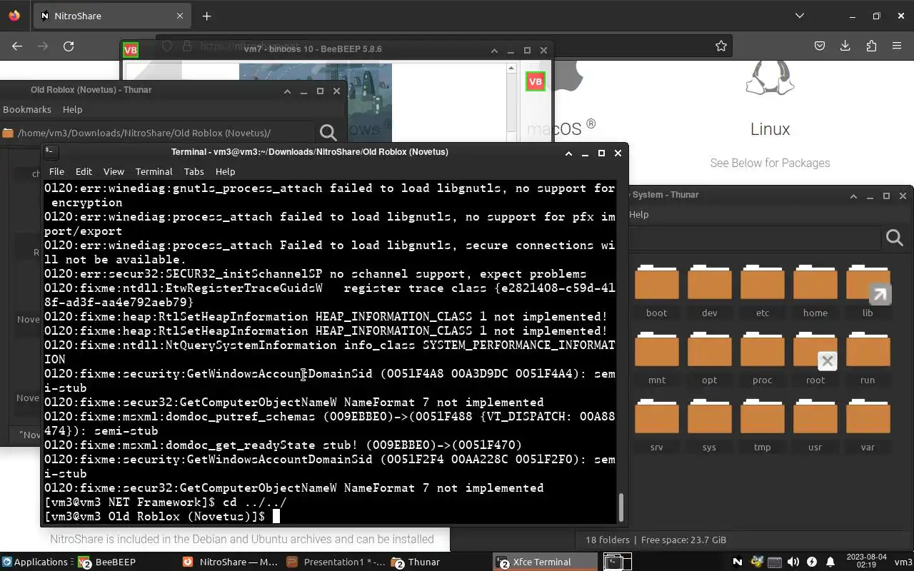The width and height of the screenshot is (914, 571).
Task: Click search icon in Old Roblox Thunar
Action: click(328, 133)
